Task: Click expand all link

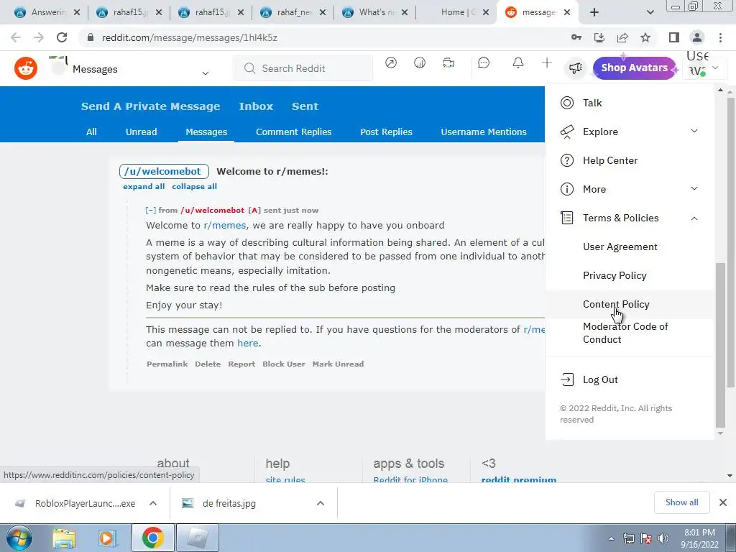Action: (144, 186)
